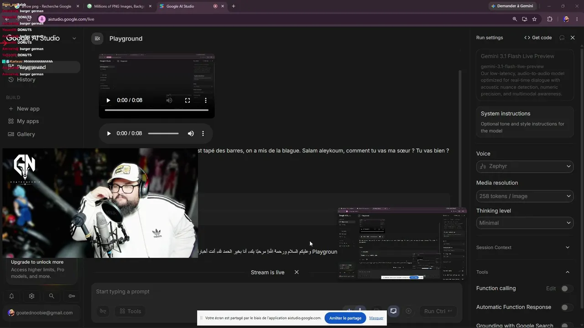Open the audio clip's more options menu
Image resolution: width=584 pixels, height=328 pixels.
coord(203,133)
